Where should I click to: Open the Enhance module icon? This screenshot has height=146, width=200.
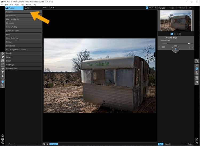click(197, 65)
